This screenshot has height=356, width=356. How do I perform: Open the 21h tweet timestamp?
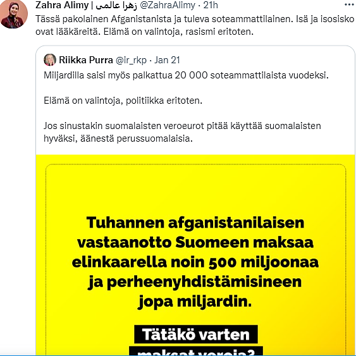[x=211, y=5]
